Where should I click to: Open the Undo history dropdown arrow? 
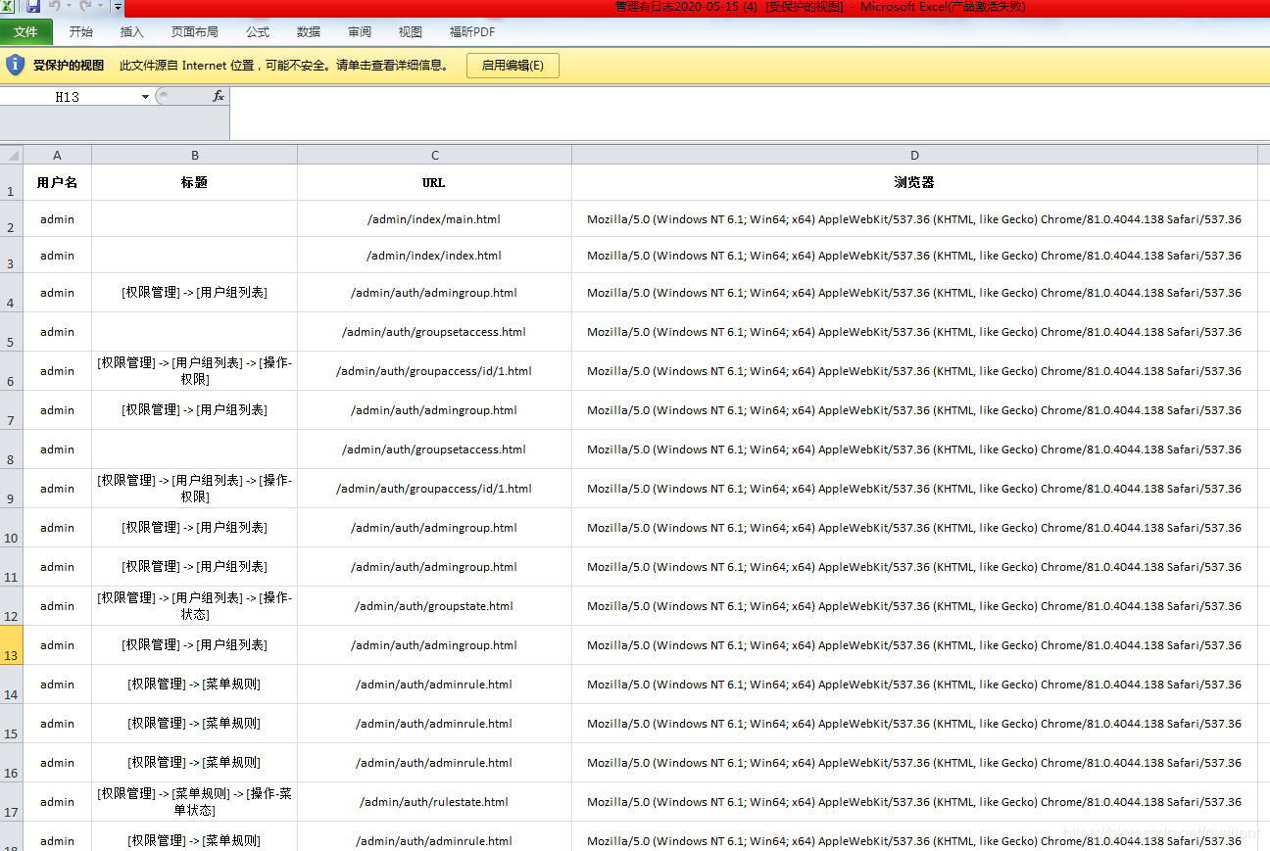(x=69, y=7)
